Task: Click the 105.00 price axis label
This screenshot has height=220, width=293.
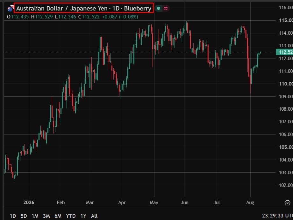Action: pos(286,147)
